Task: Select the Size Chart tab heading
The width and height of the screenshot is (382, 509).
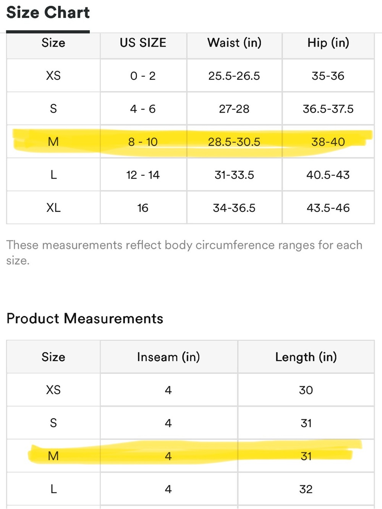Action: (x=48, y=13)
